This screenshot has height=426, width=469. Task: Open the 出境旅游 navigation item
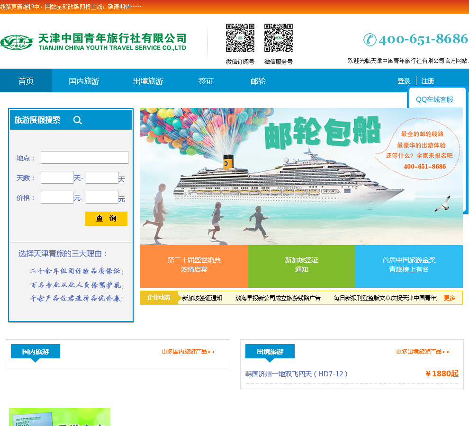point(148,81)
